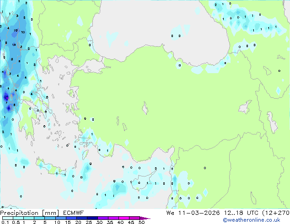Click the "[mm]" unit label

click(x=51, y=213)
